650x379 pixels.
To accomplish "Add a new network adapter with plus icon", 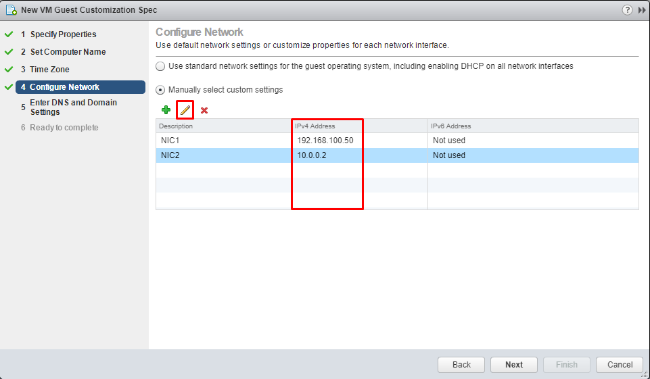I will (166, 109).
